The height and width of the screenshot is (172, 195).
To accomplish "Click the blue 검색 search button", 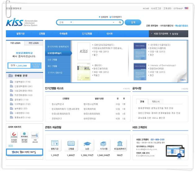I will click(133, 22).
